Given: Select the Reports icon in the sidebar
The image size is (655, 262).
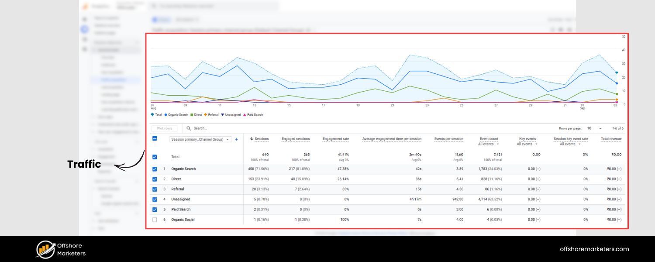Looking at the screenshot, I should (84, 28).
